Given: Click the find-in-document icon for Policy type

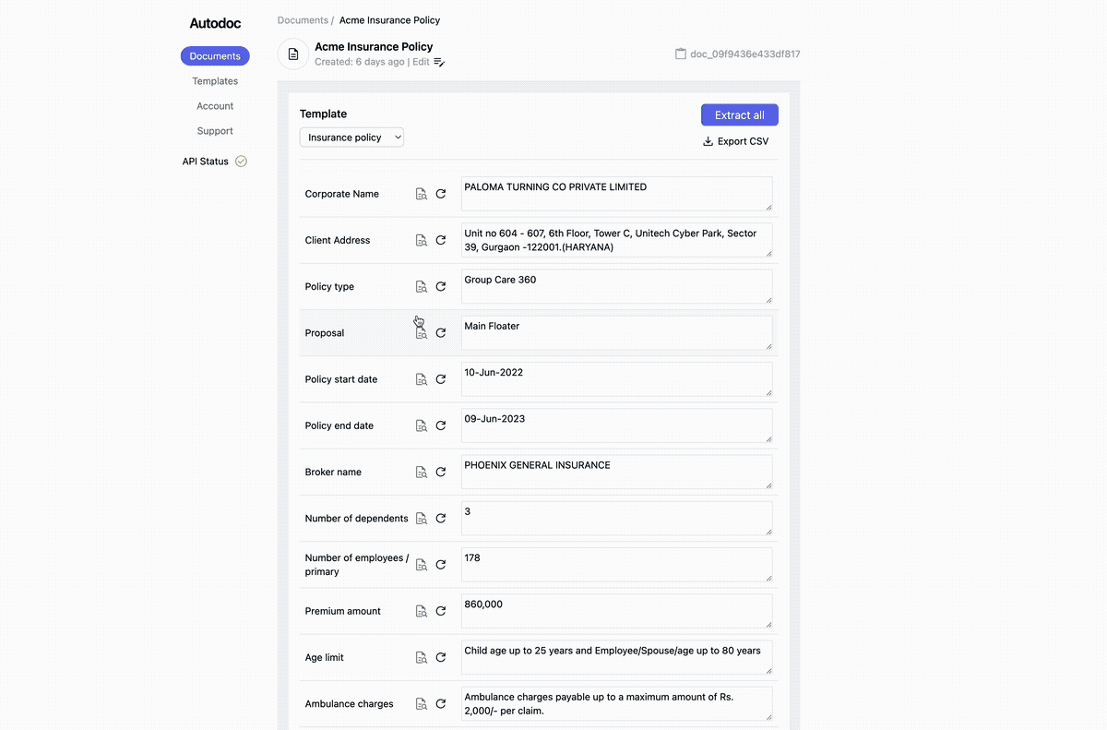Looking at the screenshot, I should click(x=421, y=286).
